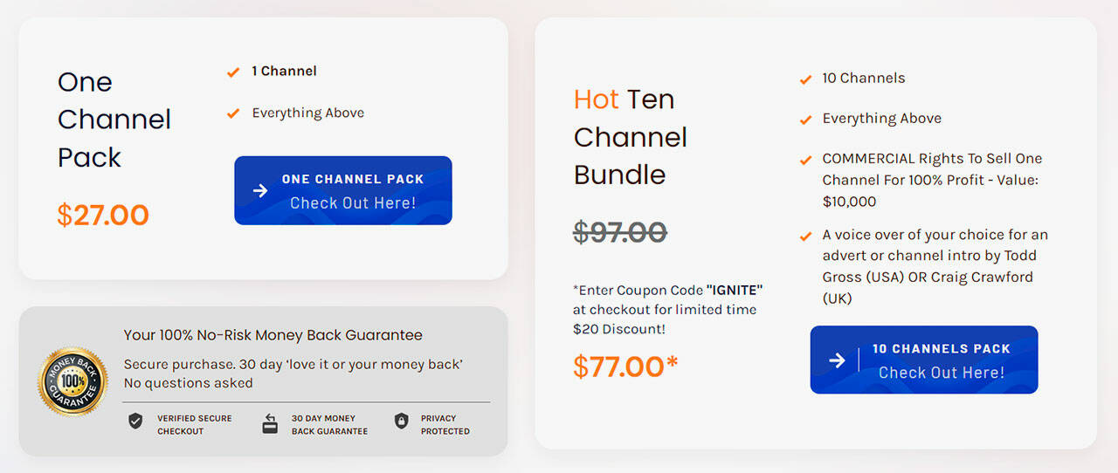1118x473 pixels.
Task: Click the crossed-out $97.00 price
Action: pos(620,232)
